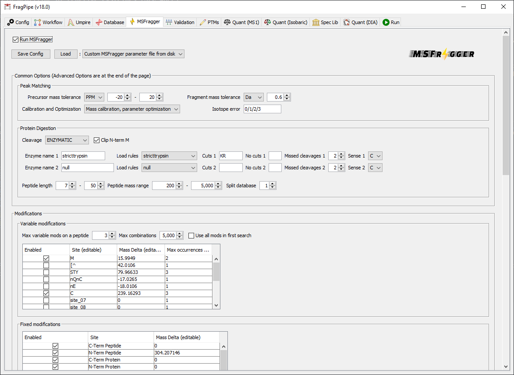
Task: Select the 304.207146 mass delta cell
Action: click(187, 353)
